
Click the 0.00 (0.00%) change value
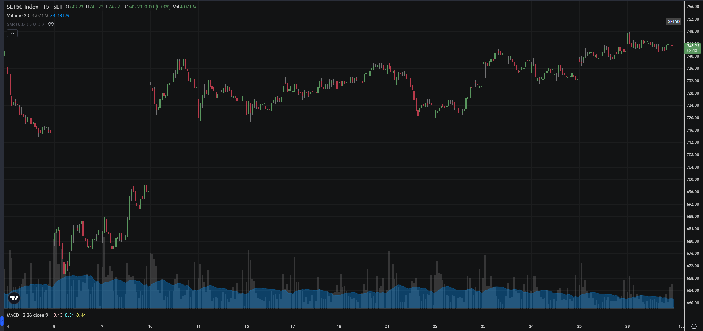(x=158, y=7)
